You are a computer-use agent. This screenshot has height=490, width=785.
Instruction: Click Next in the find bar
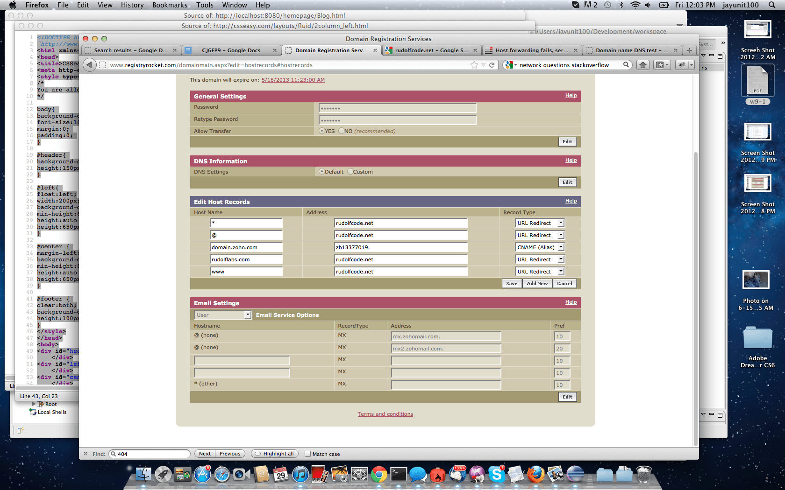pyautogui.click(x=205, y=454)
